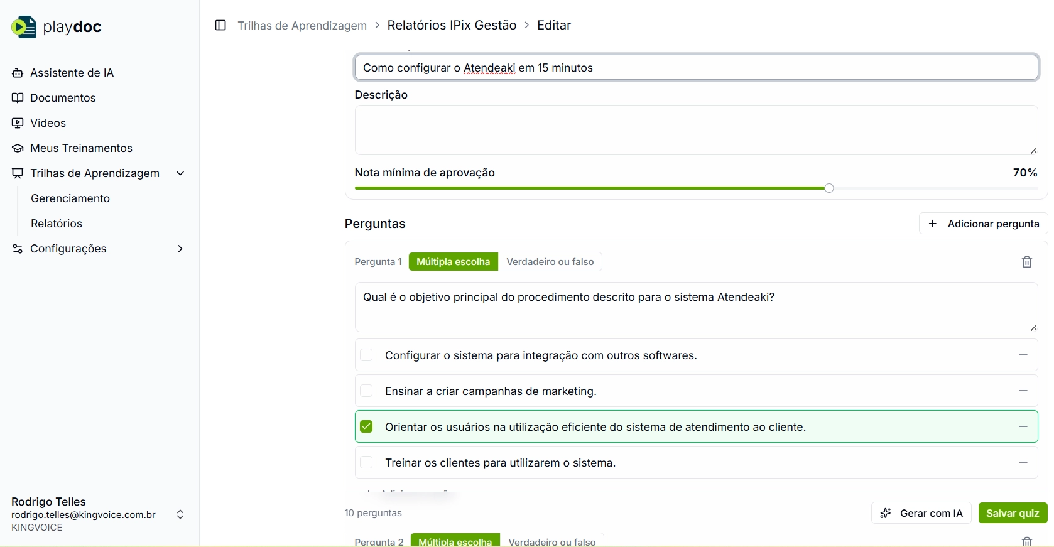The height and width of the screenshot is (547, 1054).
Task: Click the Salvar quiz button
Action: (x=1013, y=513)
